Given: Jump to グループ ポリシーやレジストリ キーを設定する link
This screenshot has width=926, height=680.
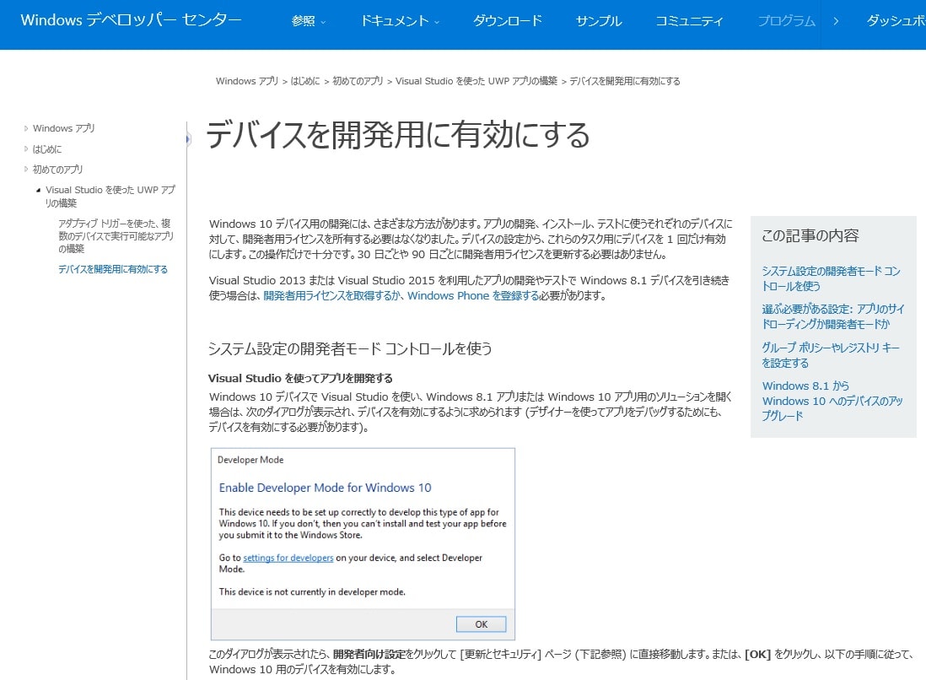Looking at the screenshot, I should point(831,355).
